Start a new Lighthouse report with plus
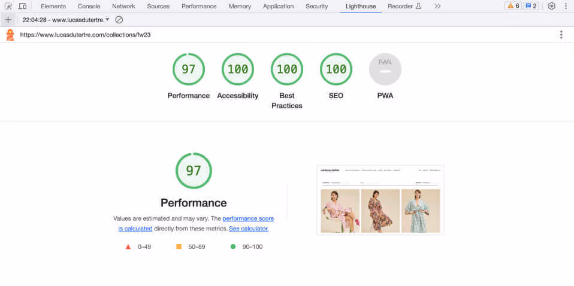This screenshot has width=574, height=286. pyautogui.click(x=8, y=20)
